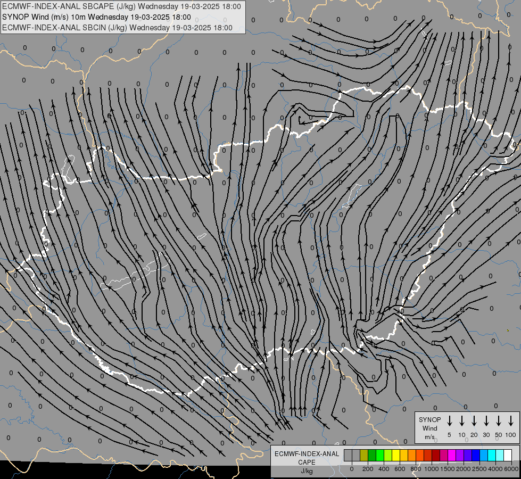Click the 50 speed value in wind legend
The height and width of the screenshot is (479, 521).
499,435
